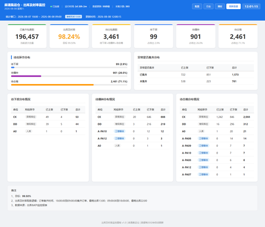Click value 846 in the right table's CK row
The height and width of the screenshot is (227, 265).
pos(232,117)
